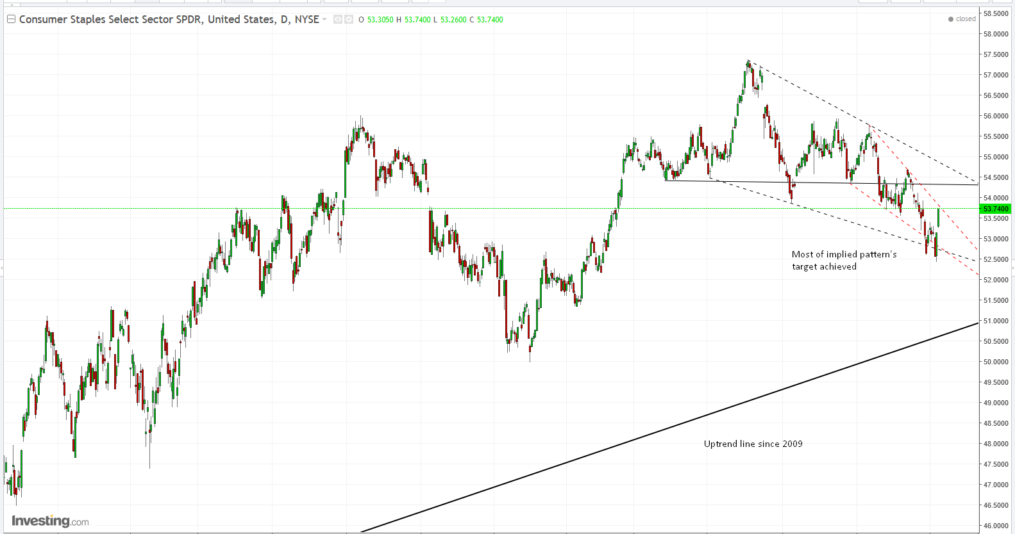The image size is (1015, 534).
Task: Collapse the chart legend with the minus box
Action: [11, 19]
